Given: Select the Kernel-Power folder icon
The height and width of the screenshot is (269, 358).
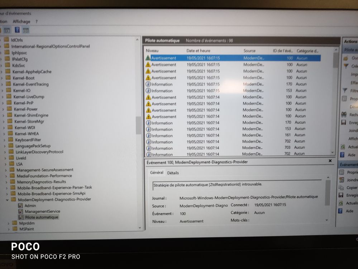Looking at the screenshot, I should click(x=9, y=109).
